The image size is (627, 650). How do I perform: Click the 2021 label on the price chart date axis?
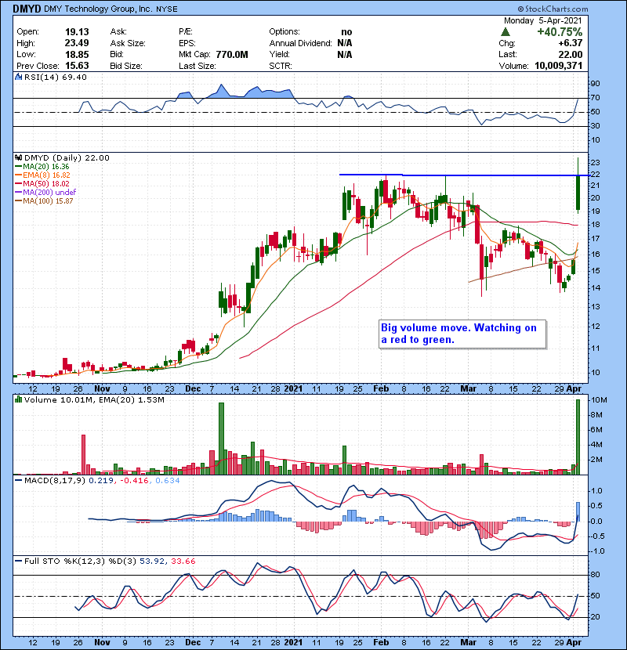(293, 389)
